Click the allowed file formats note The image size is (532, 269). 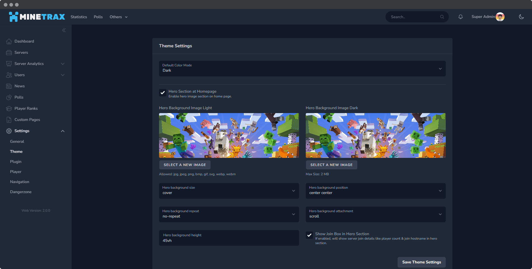[197, 174]
